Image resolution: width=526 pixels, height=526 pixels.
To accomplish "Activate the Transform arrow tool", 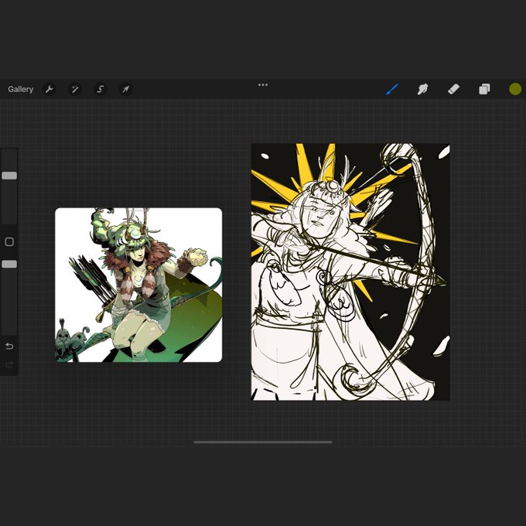I will tap(125, 89).
